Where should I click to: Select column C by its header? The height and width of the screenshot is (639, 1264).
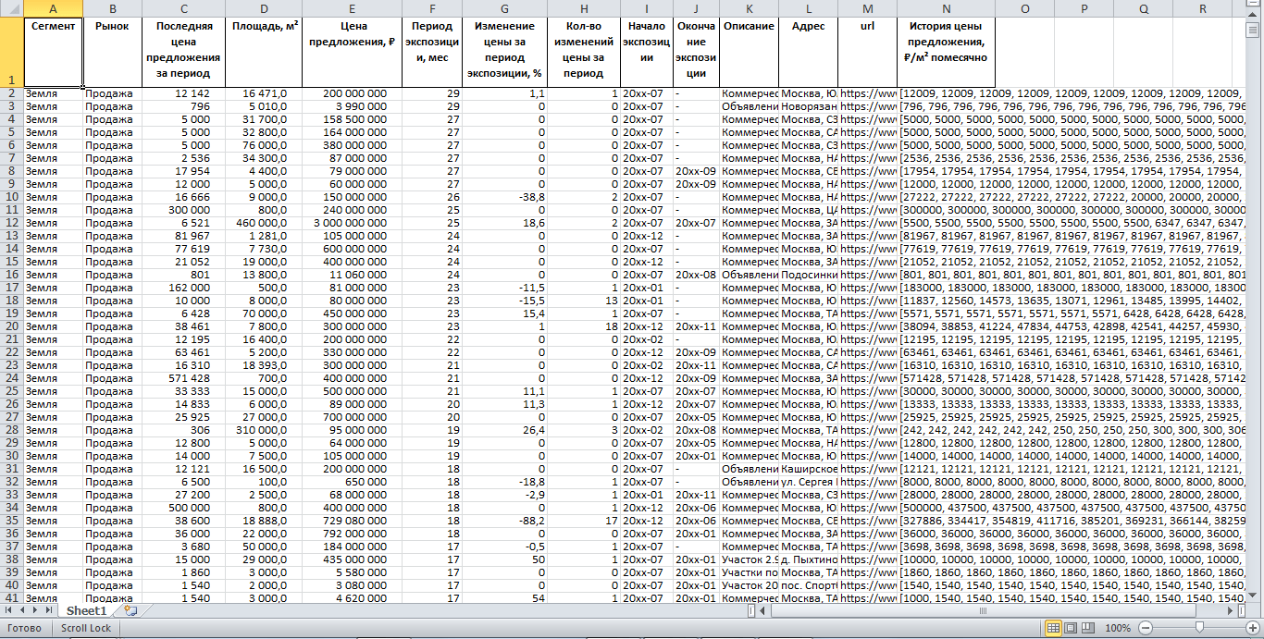pyautogui.click(x=184, y=8)
